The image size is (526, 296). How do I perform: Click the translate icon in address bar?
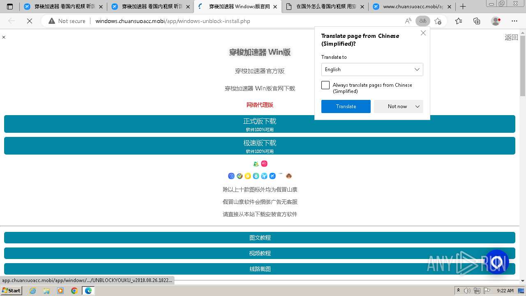click(423, 21)
